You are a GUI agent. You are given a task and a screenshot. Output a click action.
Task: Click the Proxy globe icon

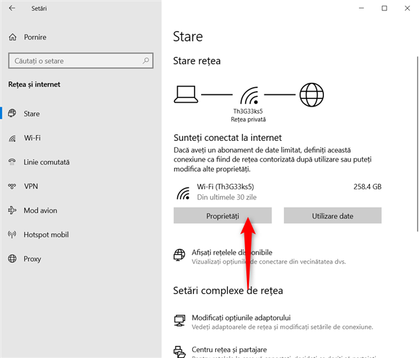click(12, 259)
